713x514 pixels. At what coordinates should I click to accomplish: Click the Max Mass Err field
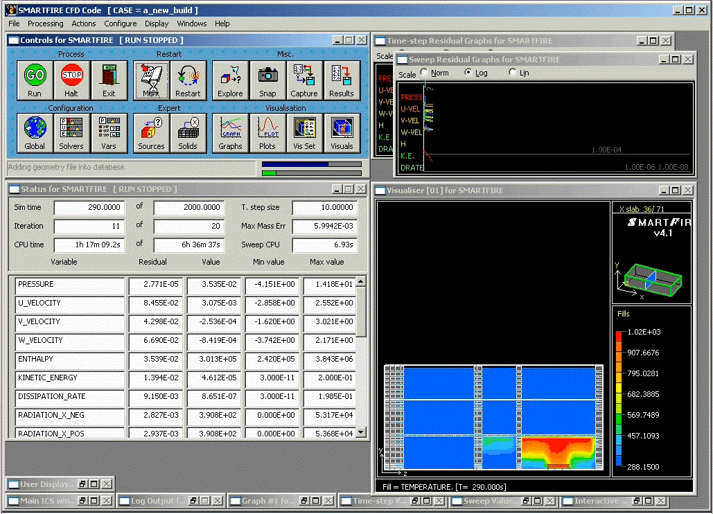point(325,226)
